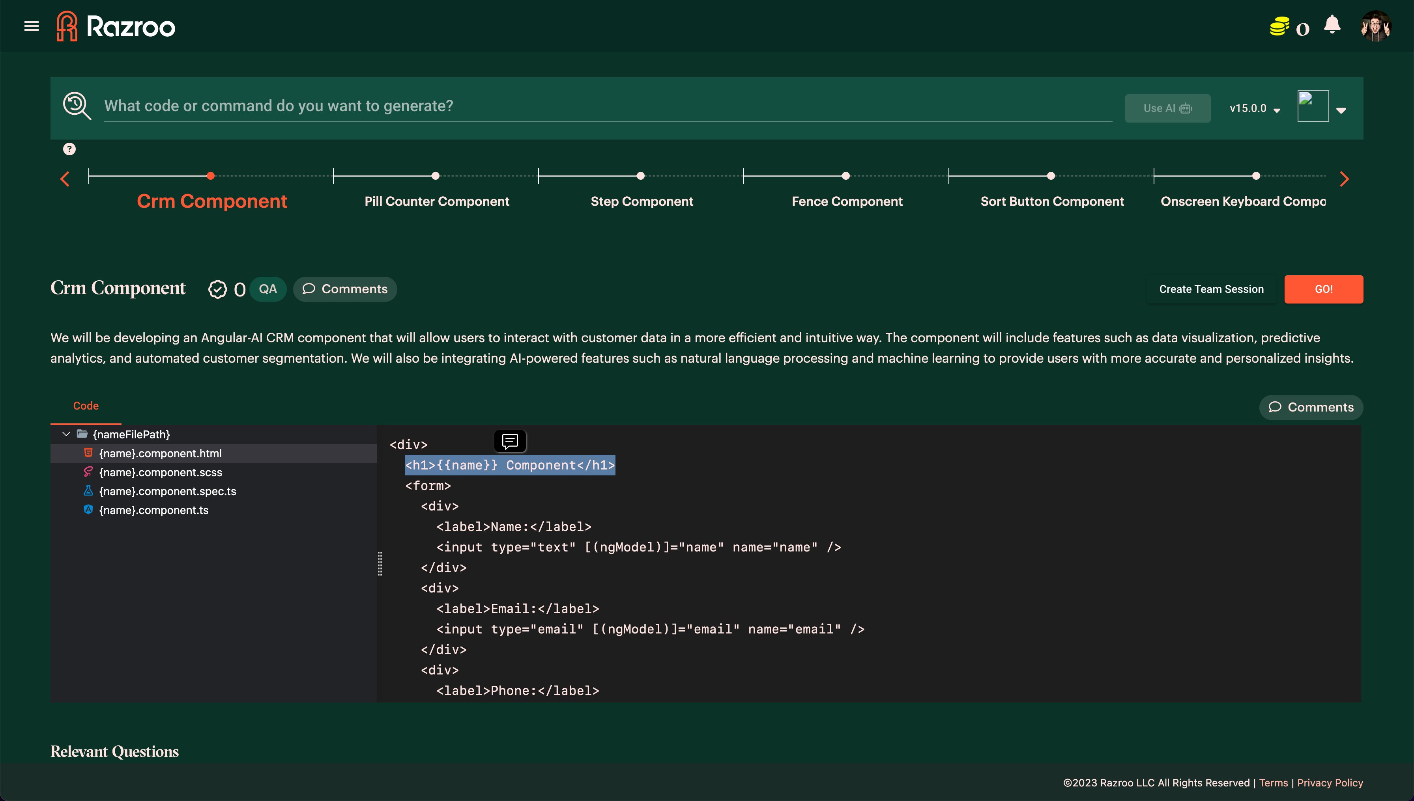1414x801 pixels.
Task: Select the Code tab
Action: coord(86,406)
